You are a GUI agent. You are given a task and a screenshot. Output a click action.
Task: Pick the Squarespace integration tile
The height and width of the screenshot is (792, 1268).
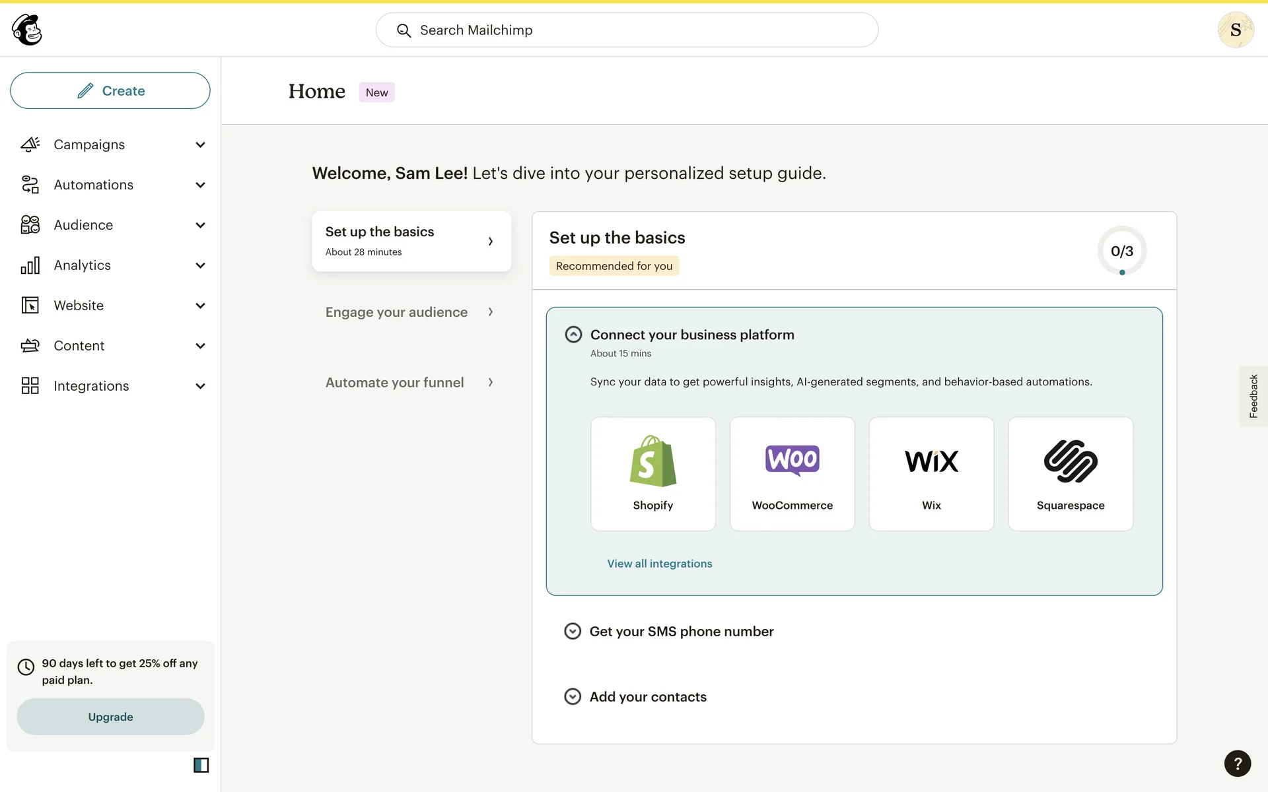1070,473
